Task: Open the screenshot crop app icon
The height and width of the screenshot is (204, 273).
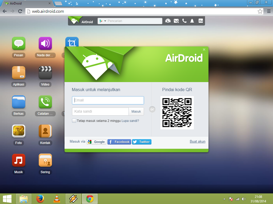Action: click(72, 42)
